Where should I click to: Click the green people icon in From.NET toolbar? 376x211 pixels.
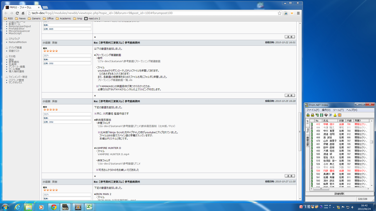point(317,115)
